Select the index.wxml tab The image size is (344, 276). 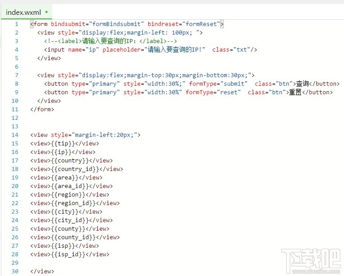tap(26, 12)
